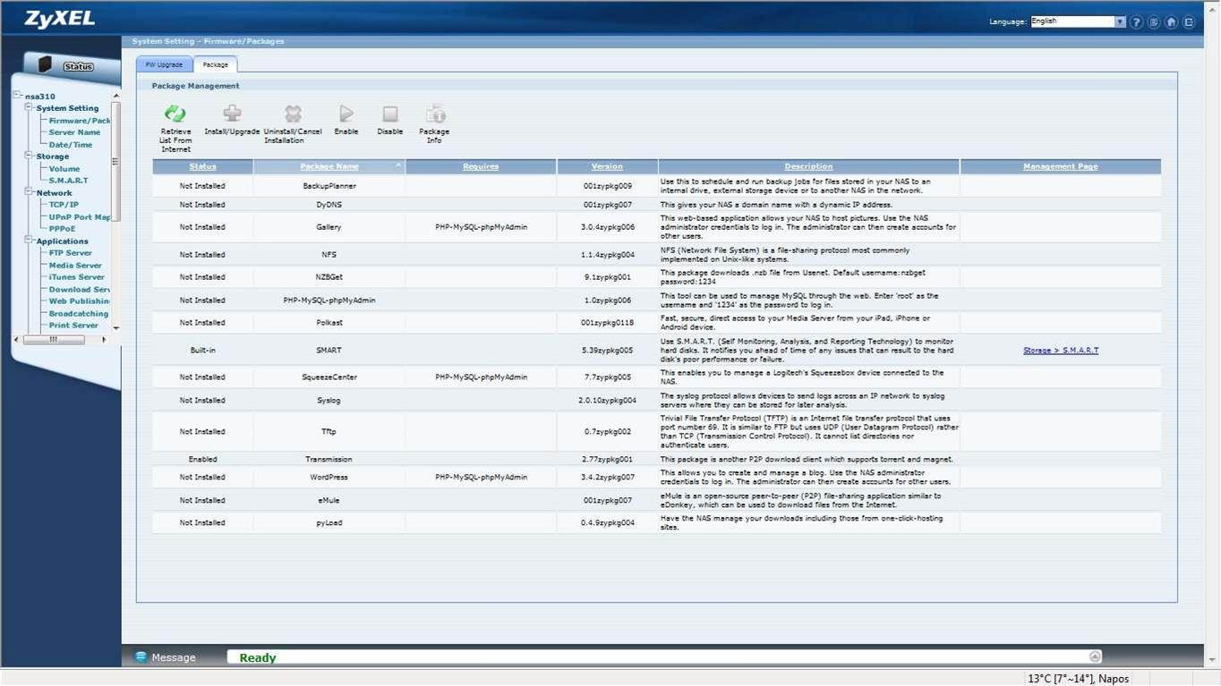Click the black NAS device icon beside Status
1221x686 pixels.
(45, 64)
